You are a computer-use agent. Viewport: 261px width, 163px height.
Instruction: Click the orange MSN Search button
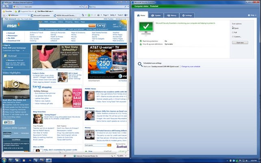(x=92, y=26)
